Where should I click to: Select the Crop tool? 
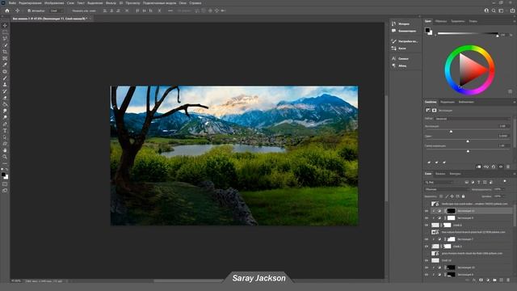[x=5, y=52]
